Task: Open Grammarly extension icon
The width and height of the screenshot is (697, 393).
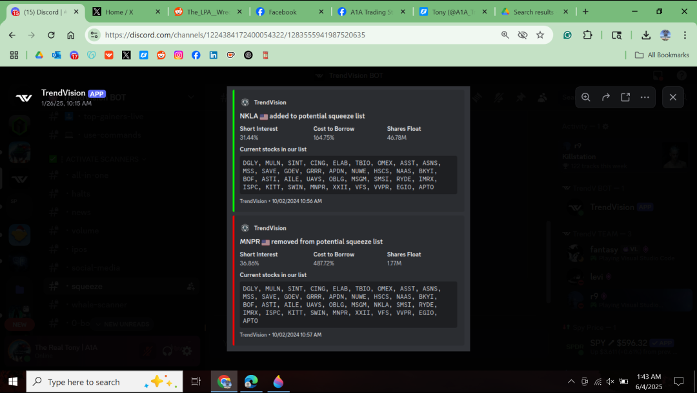Action: 568,35
